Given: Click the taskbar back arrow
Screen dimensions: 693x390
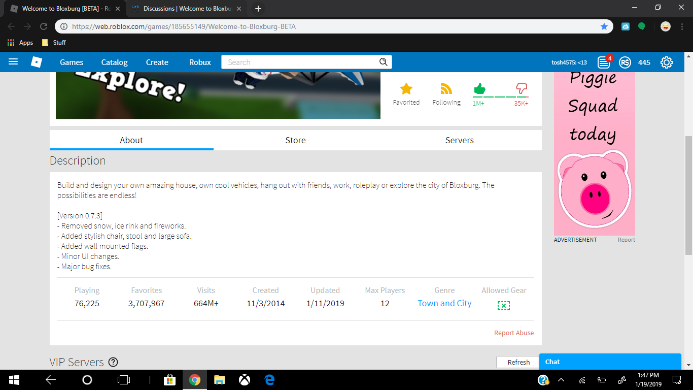Looking at the screenshot, I should pyautogui.click(x=51, y=380).
